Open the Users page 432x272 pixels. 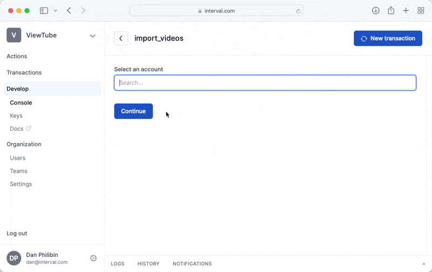[x=18, y=158]
